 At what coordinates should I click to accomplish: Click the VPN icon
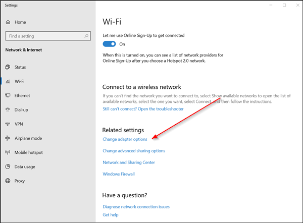[8, 124]
